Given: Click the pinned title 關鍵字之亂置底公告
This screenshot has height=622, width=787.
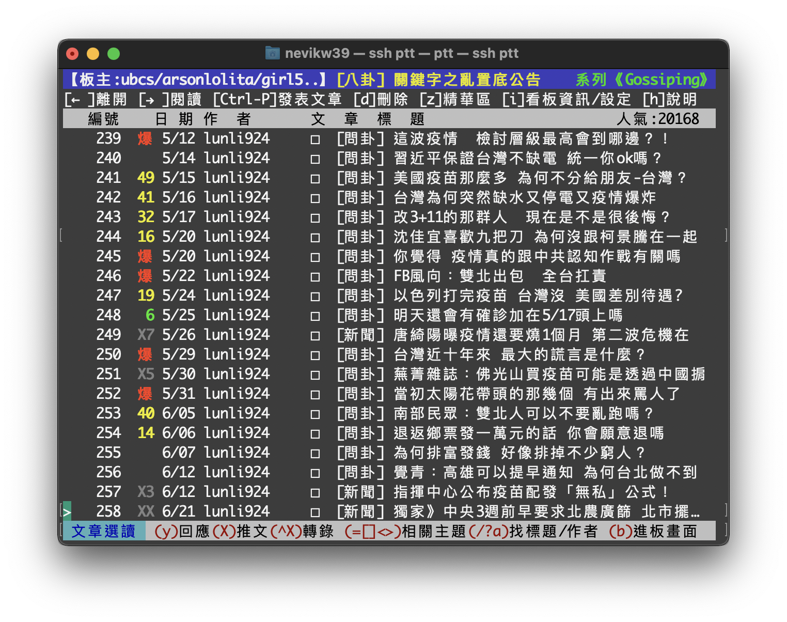Looking at the screenshot, I should (467, 80).
